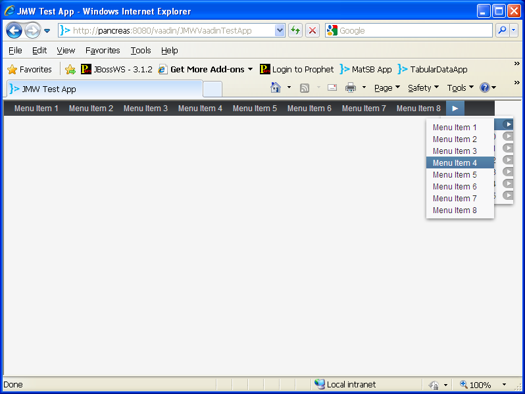This screenshot has height=394, width=525.
Task: Open the Page dropdown menu
Action: click(387, 87)
